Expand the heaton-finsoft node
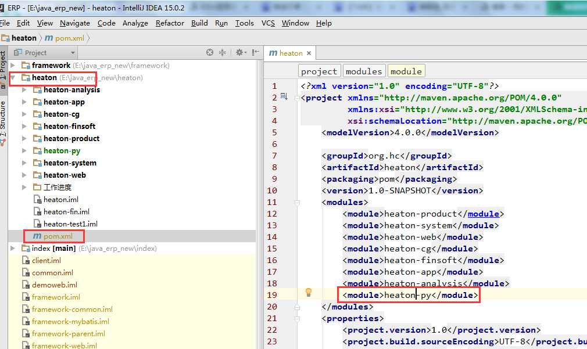This screenshot has height=349, width=587. coord(24,127)
